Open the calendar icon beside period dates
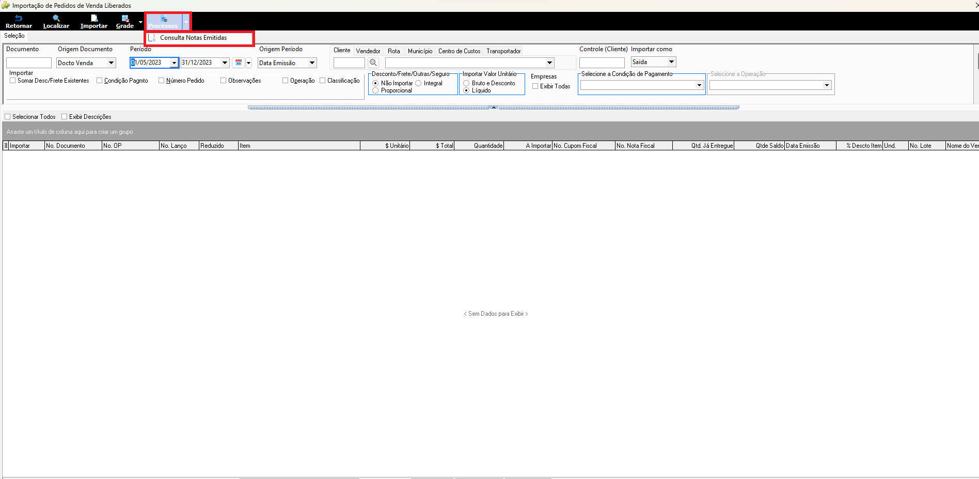The image size is (979, 479). point(239,63)
